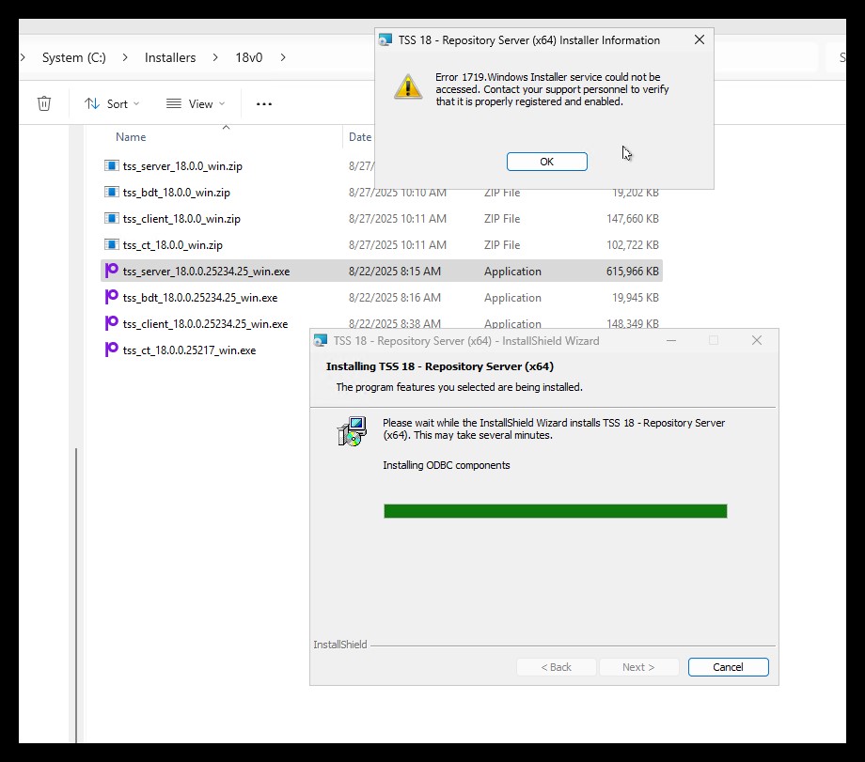Select tss_client_18.0.0_win.zip file

181,219
